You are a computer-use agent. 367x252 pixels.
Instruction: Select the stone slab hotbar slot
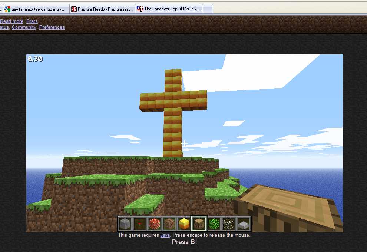pyautogui.click(x=244, y=224)
